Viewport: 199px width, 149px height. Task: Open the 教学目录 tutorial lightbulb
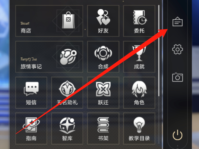tap(139, 129)
